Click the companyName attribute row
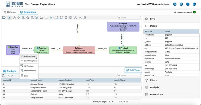Screen dimensions: 201x105 pyautogui.click(x=171, y=52)
